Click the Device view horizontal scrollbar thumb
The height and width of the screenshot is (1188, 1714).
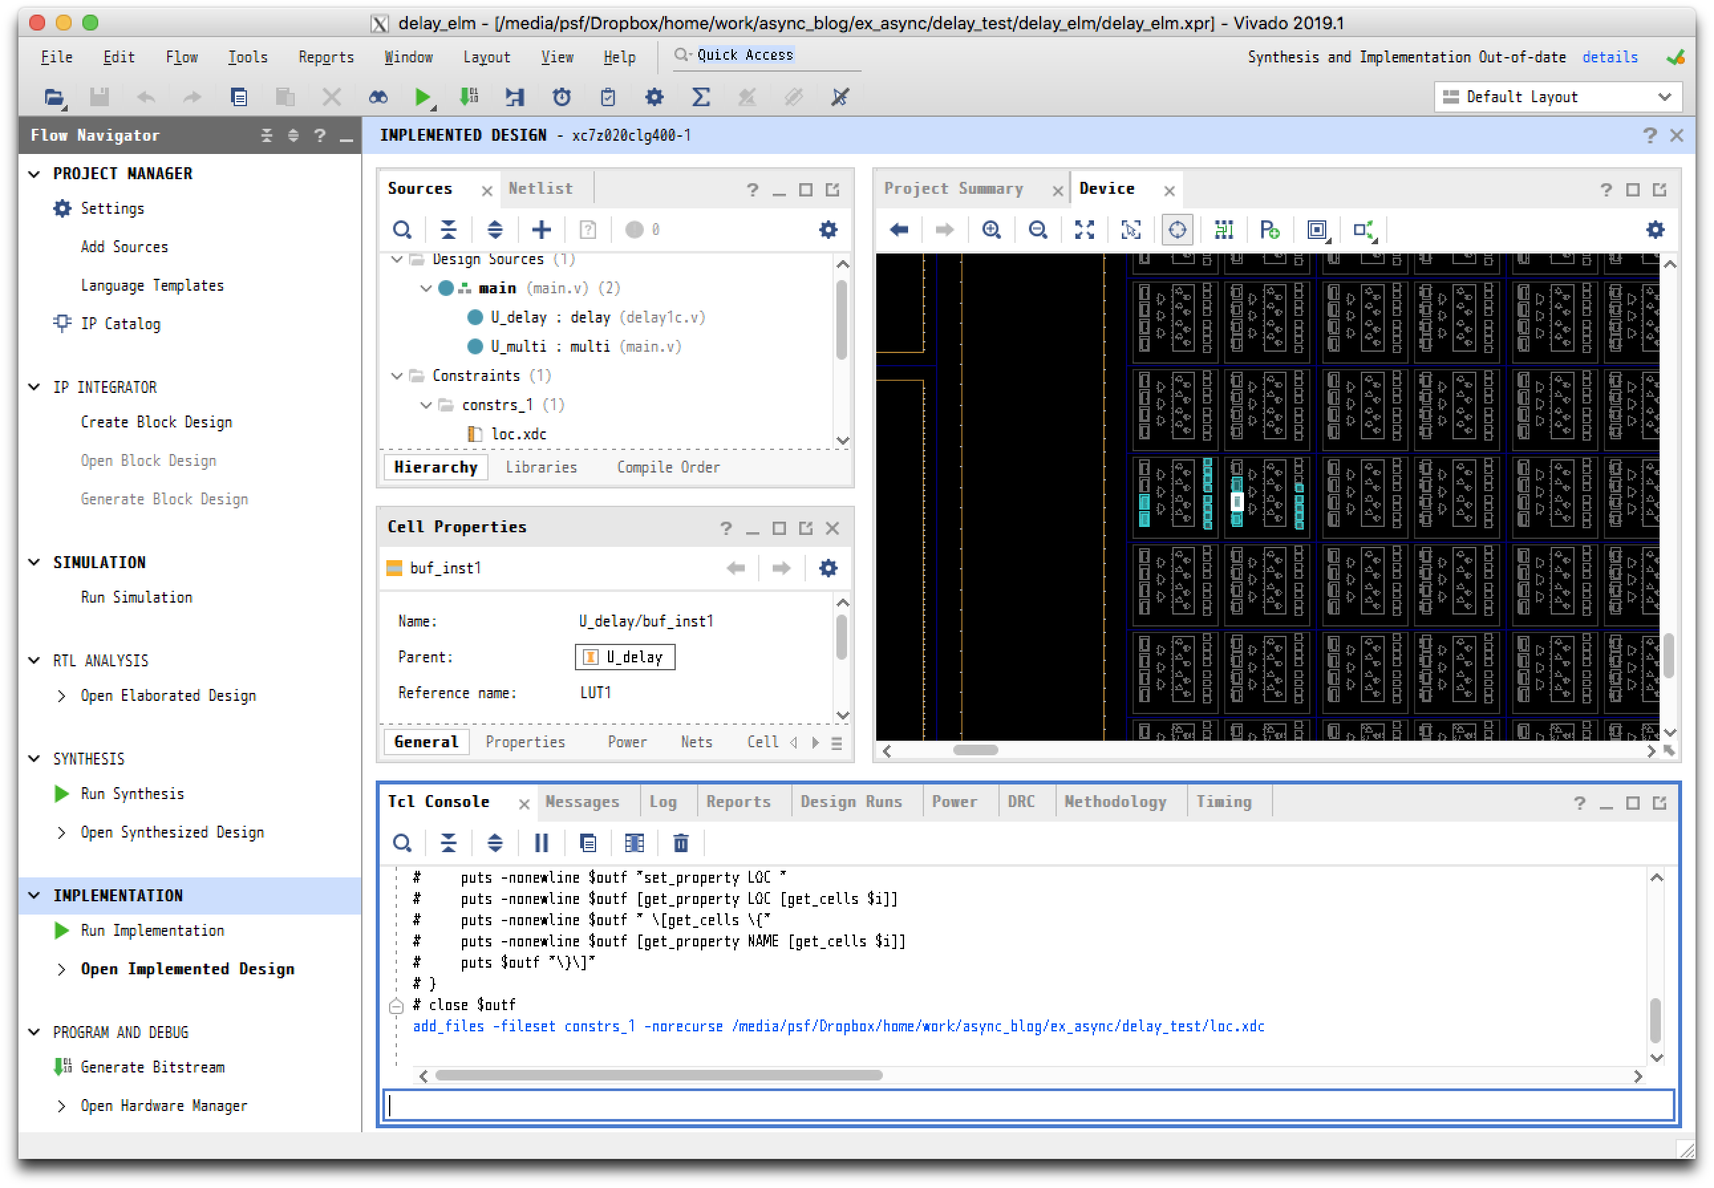[974, 751]
